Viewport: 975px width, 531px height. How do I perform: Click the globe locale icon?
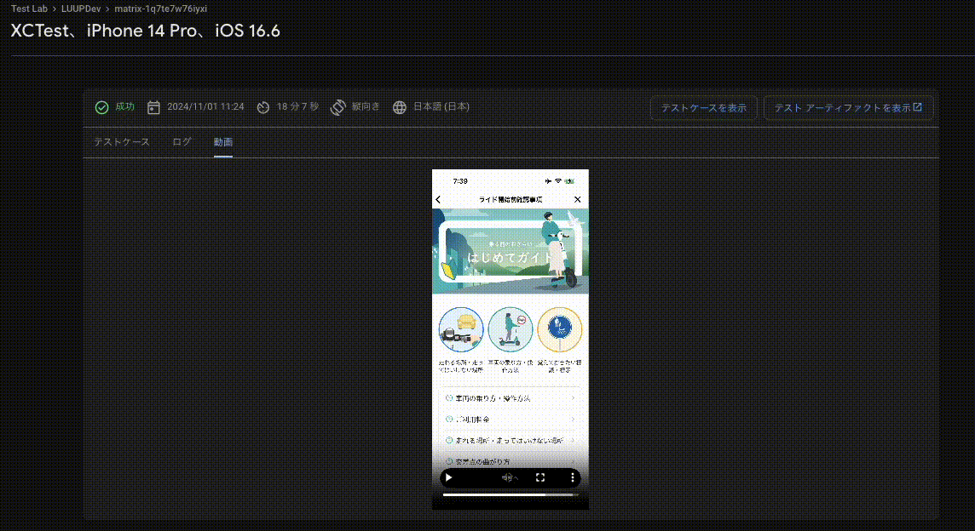coord(400,107)
